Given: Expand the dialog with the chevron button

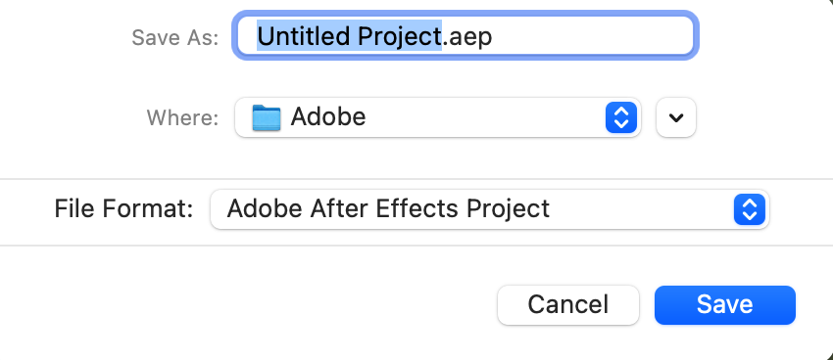Looking at the screenshot, I should [x=676, y=117].
